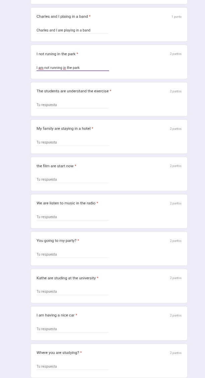The height and width of the screenshot is (378, 205).
Task: Focus the answer 'I am not running in the park'
Action: point(73,68)
